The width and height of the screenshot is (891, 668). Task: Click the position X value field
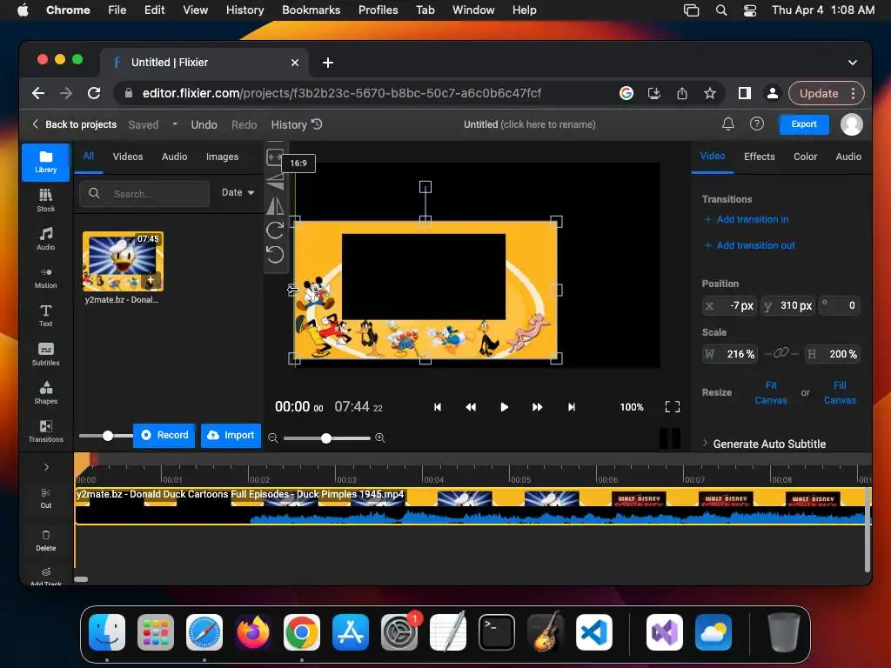tap(730, 305)
